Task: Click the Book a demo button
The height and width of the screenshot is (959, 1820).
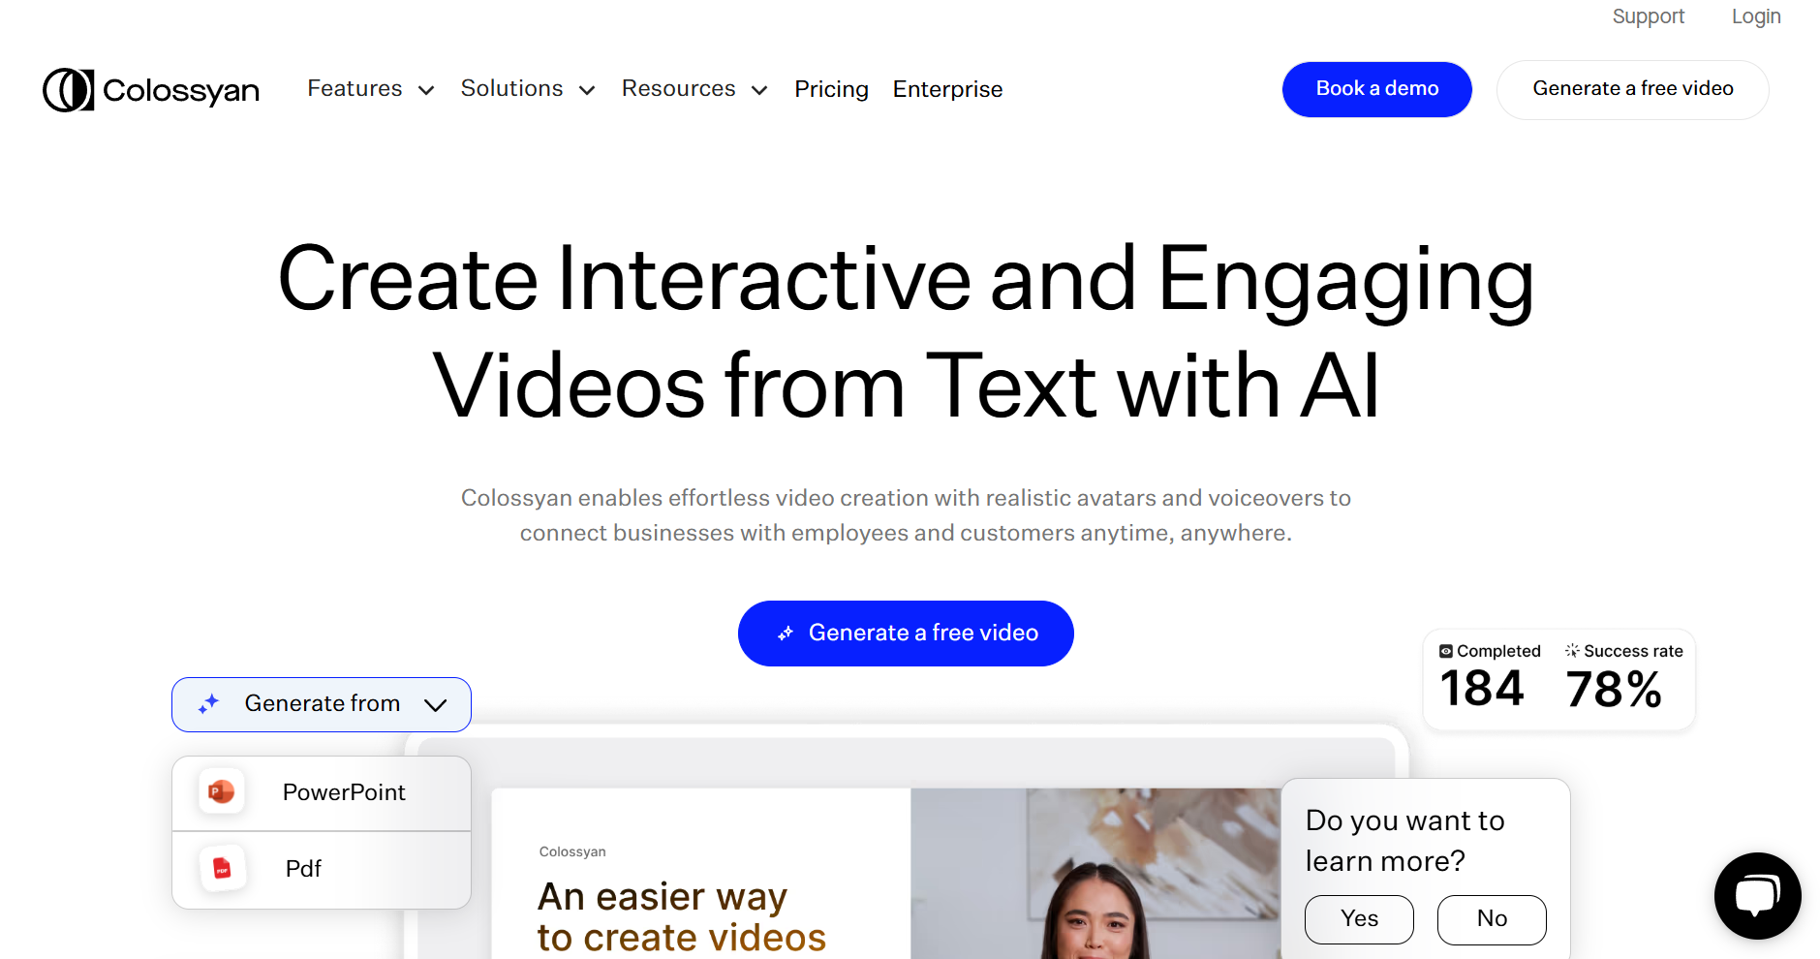Action: pos(1377,89)
